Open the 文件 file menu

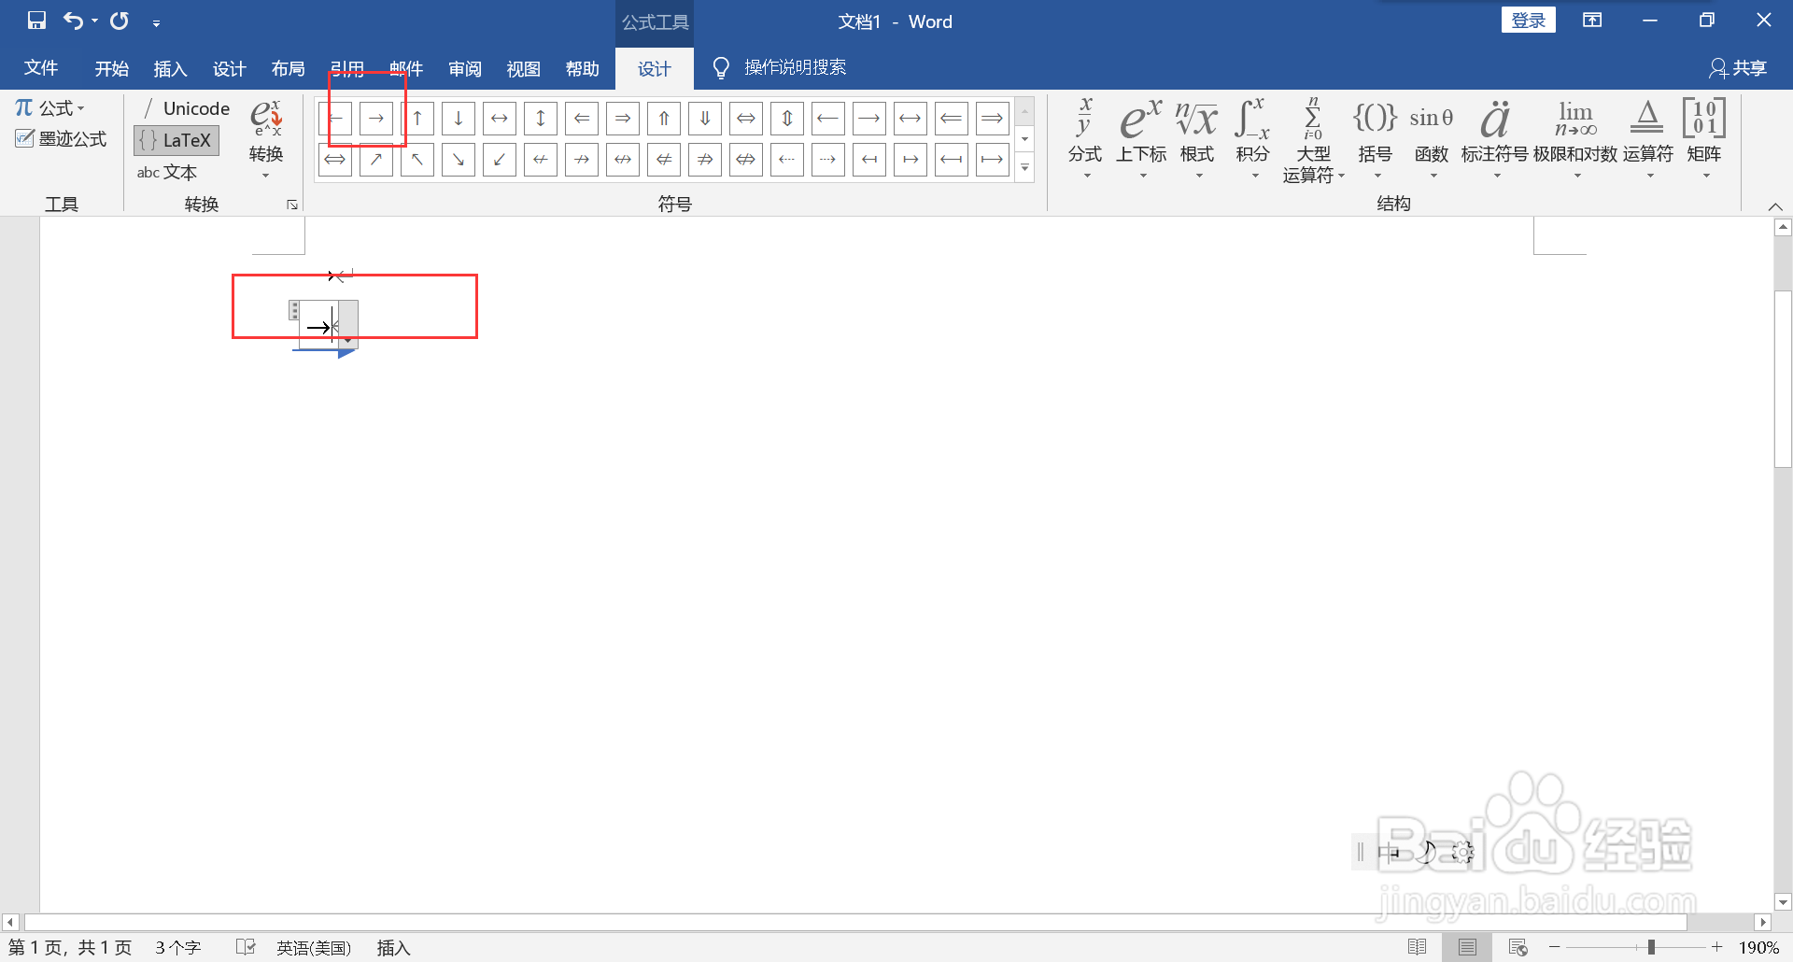41,68
